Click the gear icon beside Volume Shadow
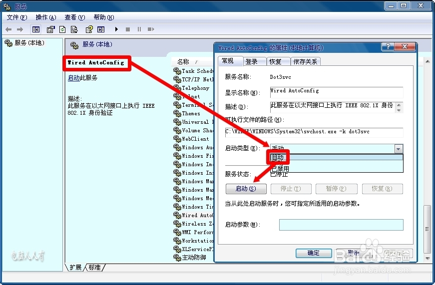 click(177, 130)
